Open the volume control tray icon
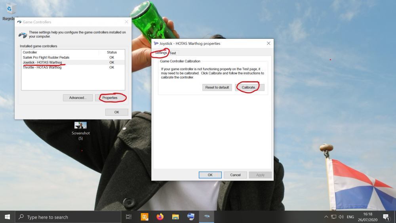 pyautogui.click(x=341, y=217)
